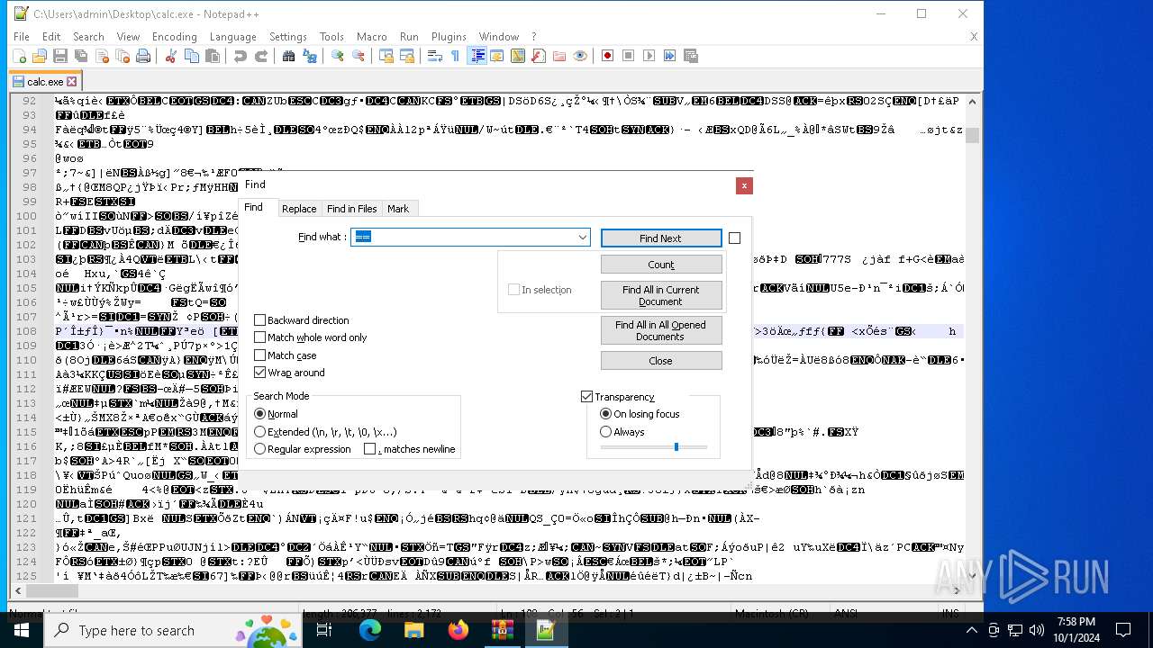Tick the checkbox beside Find Next button
Screen dimensions: 1153x648
point(734,238)
